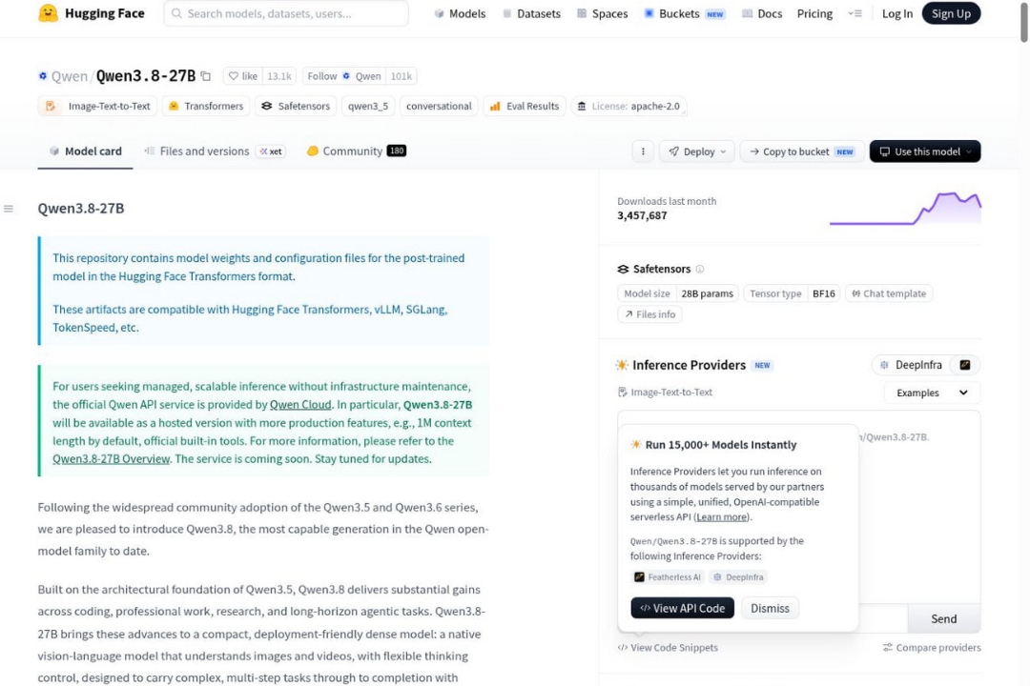Focus the search models input field
This screenshot has width=1030, height=686.
coord(286,13)
